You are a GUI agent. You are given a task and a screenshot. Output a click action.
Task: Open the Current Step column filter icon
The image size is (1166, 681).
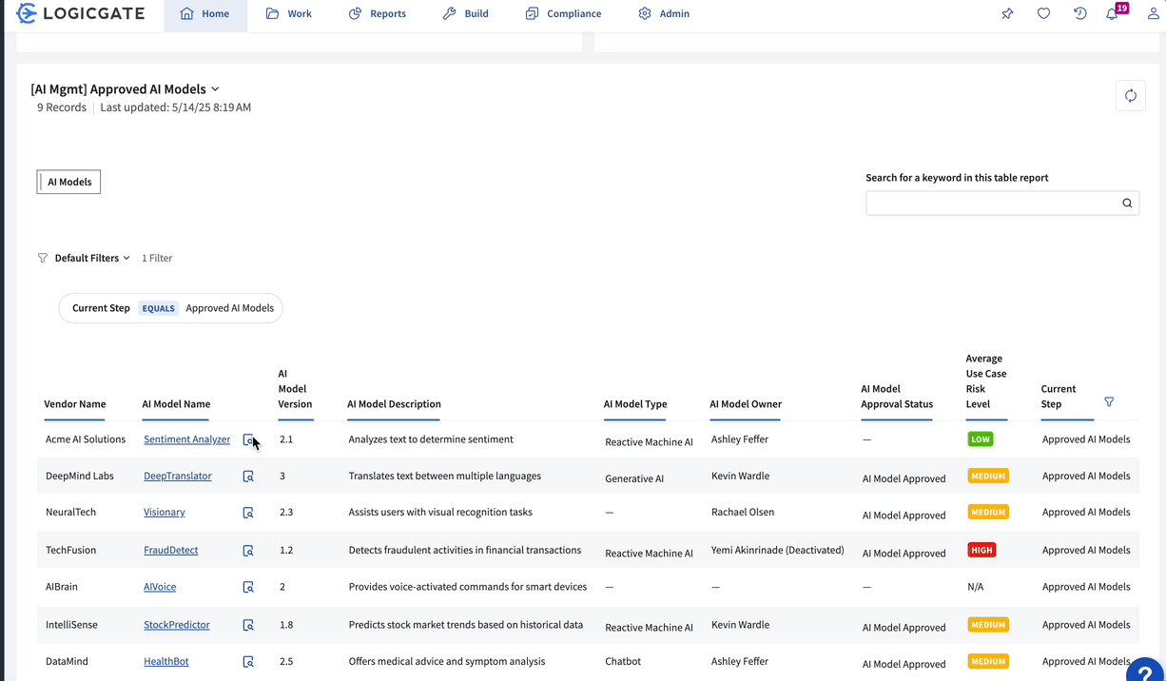(x=1109, y=402)
